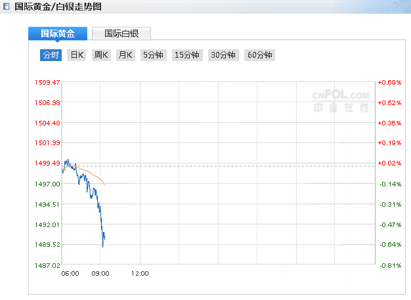
Task: Click the 09:00 time axis label
Action: (100, 273)
